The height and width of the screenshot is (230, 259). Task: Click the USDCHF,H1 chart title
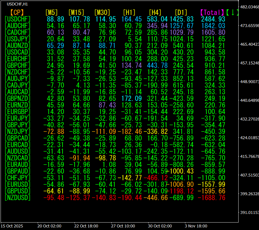17,4
